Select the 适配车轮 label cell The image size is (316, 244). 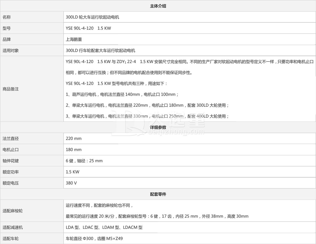(32, 238)
